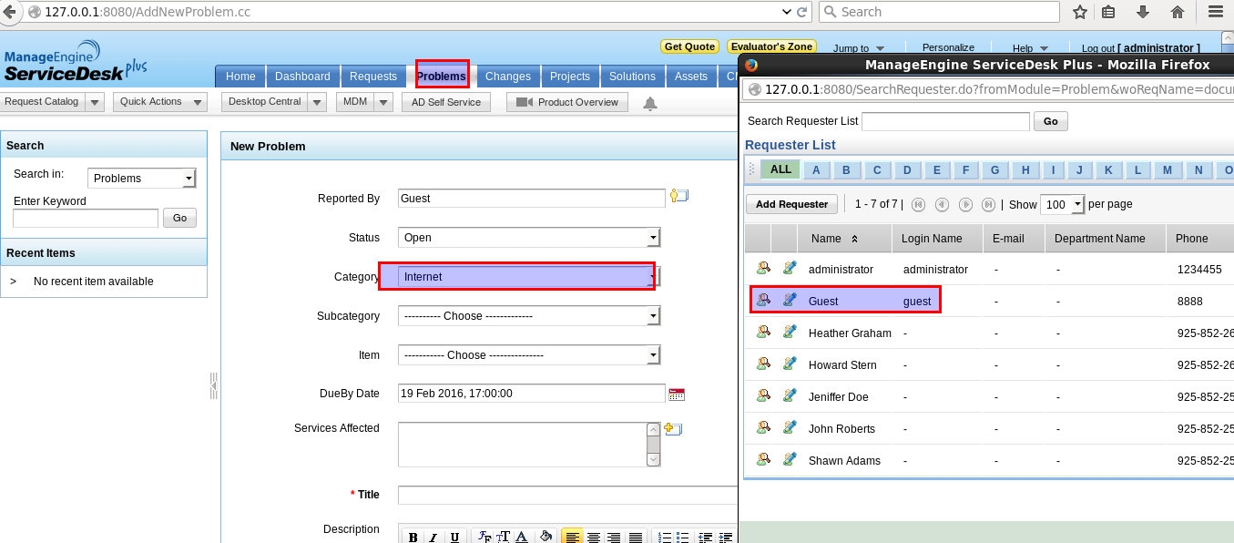View details icon for Heather Graham
The height and width of the screenshot is (543, 1234).
pyautogui.click(x=763, y=333)
